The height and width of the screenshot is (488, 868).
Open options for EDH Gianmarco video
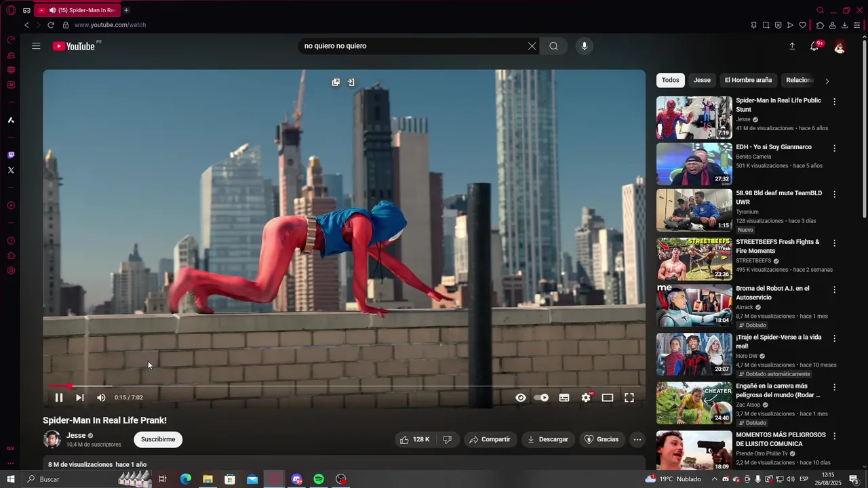[x=835, y=148]
